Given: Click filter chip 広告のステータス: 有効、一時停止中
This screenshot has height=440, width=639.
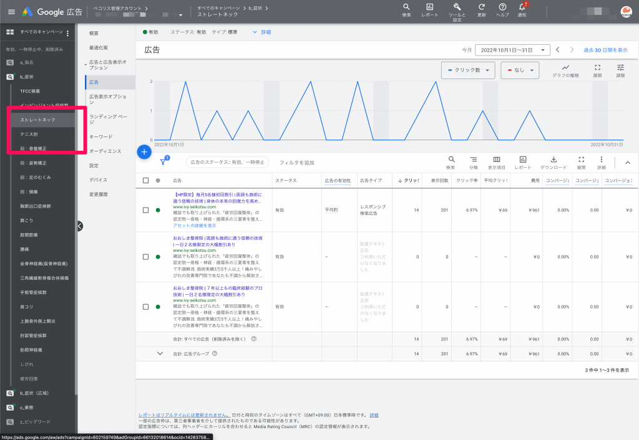Looking at the screenshot, I should pos(227,162).
